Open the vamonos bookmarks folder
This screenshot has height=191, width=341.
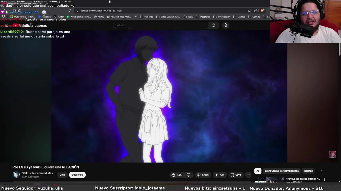point(147,17)
